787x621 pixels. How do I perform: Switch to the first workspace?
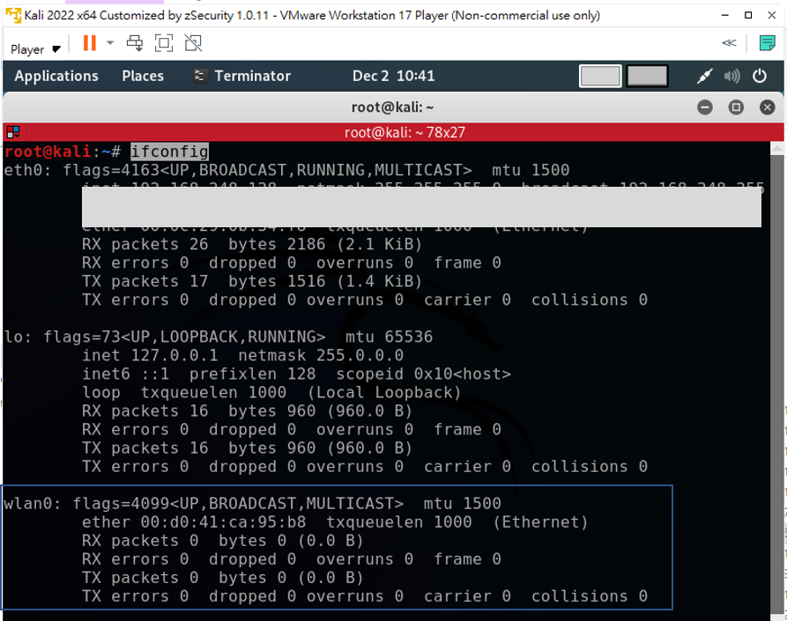(x=600, y=77)
